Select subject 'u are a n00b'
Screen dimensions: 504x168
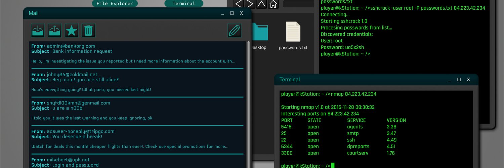tap(67, 108)
